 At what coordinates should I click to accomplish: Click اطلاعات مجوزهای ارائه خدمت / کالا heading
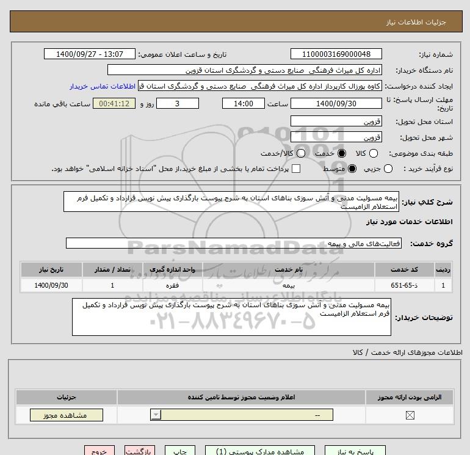407,352
